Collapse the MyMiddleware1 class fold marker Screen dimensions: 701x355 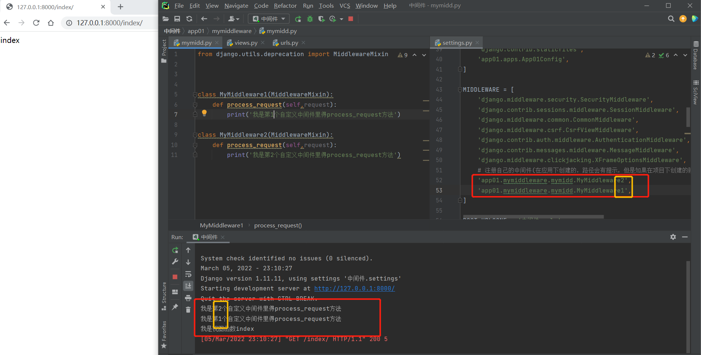coord(195,95)
